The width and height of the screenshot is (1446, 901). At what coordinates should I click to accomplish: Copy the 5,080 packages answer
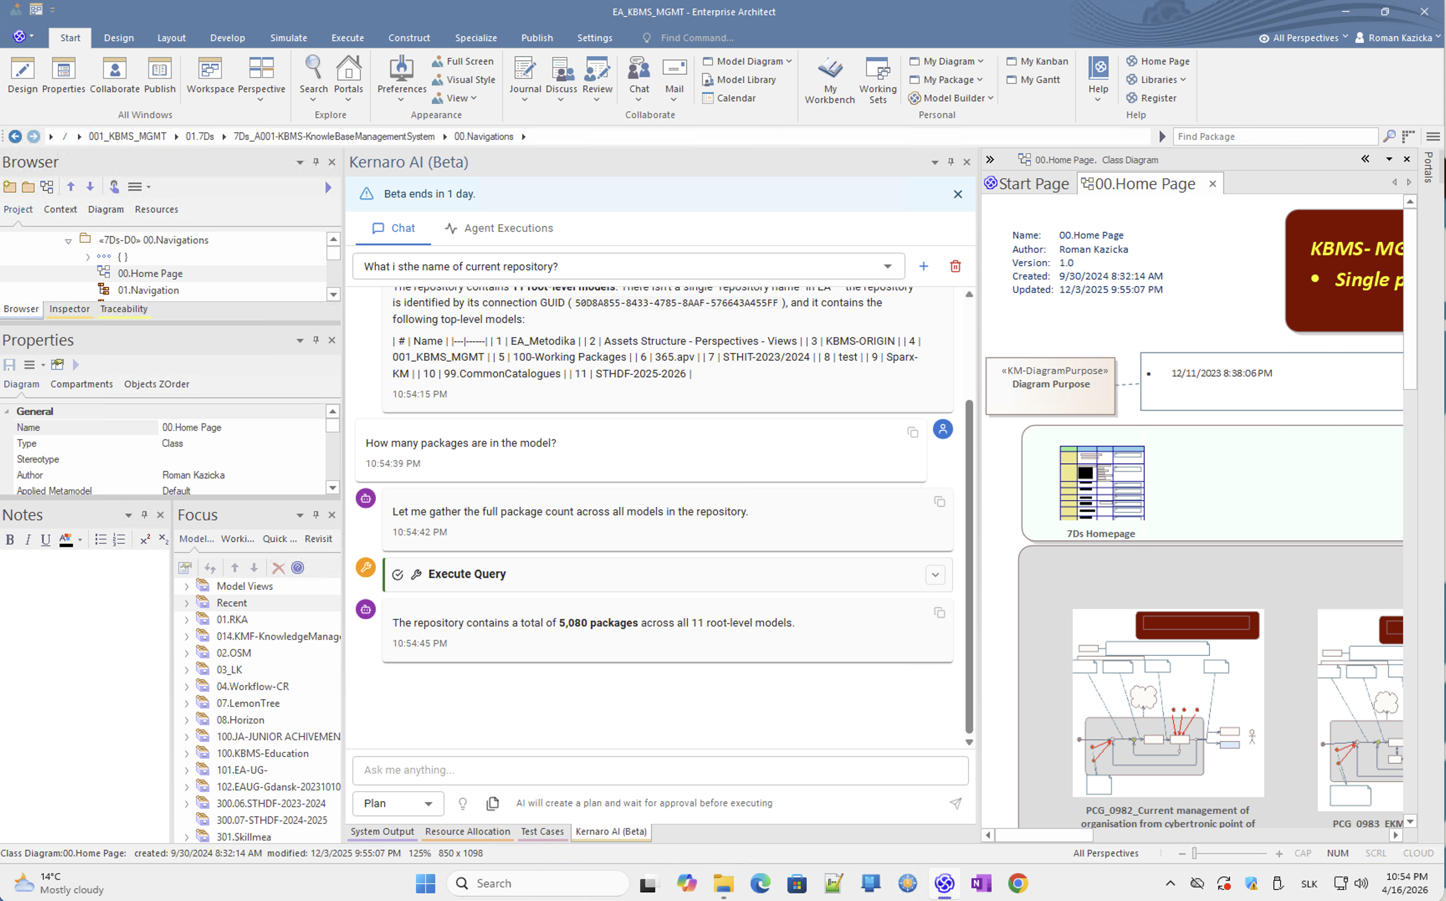(x=939, y=612)
